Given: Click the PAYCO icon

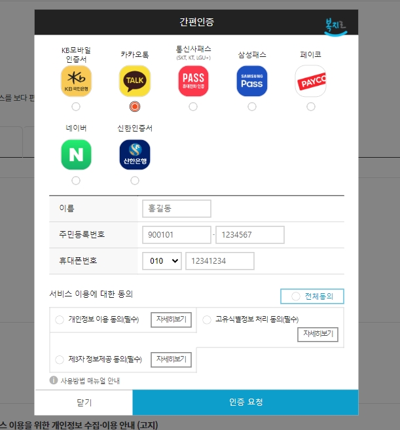Looking at the screenshot, I should tap(310, 81).
